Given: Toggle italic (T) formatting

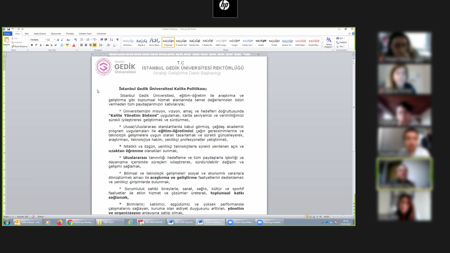Looking at the screenshot, I should 36,45.
